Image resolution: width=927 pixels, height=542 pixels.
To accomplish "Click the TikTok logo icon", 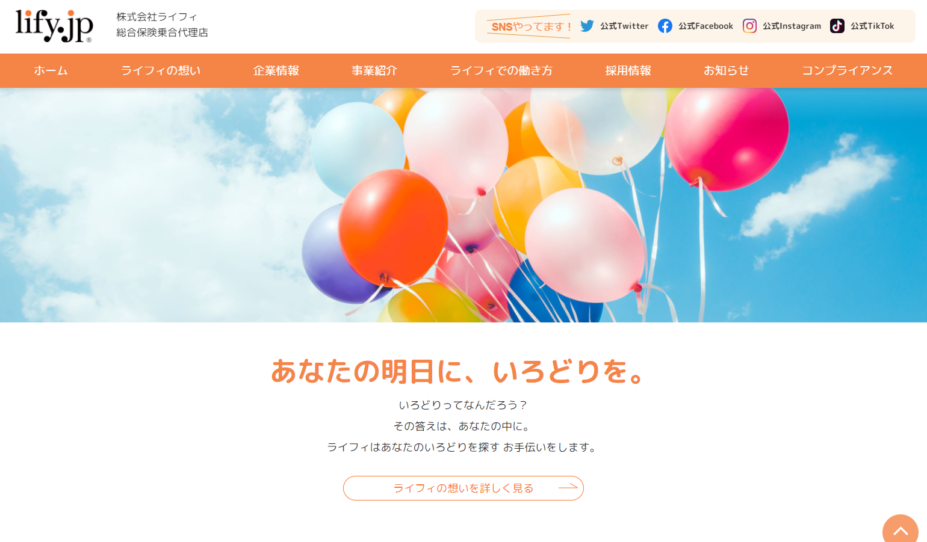I will [837, 26].
